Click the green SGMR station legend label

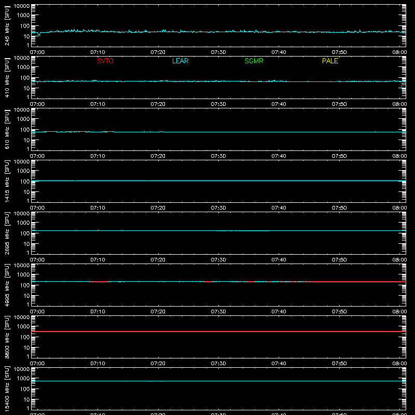pos(254,61)
